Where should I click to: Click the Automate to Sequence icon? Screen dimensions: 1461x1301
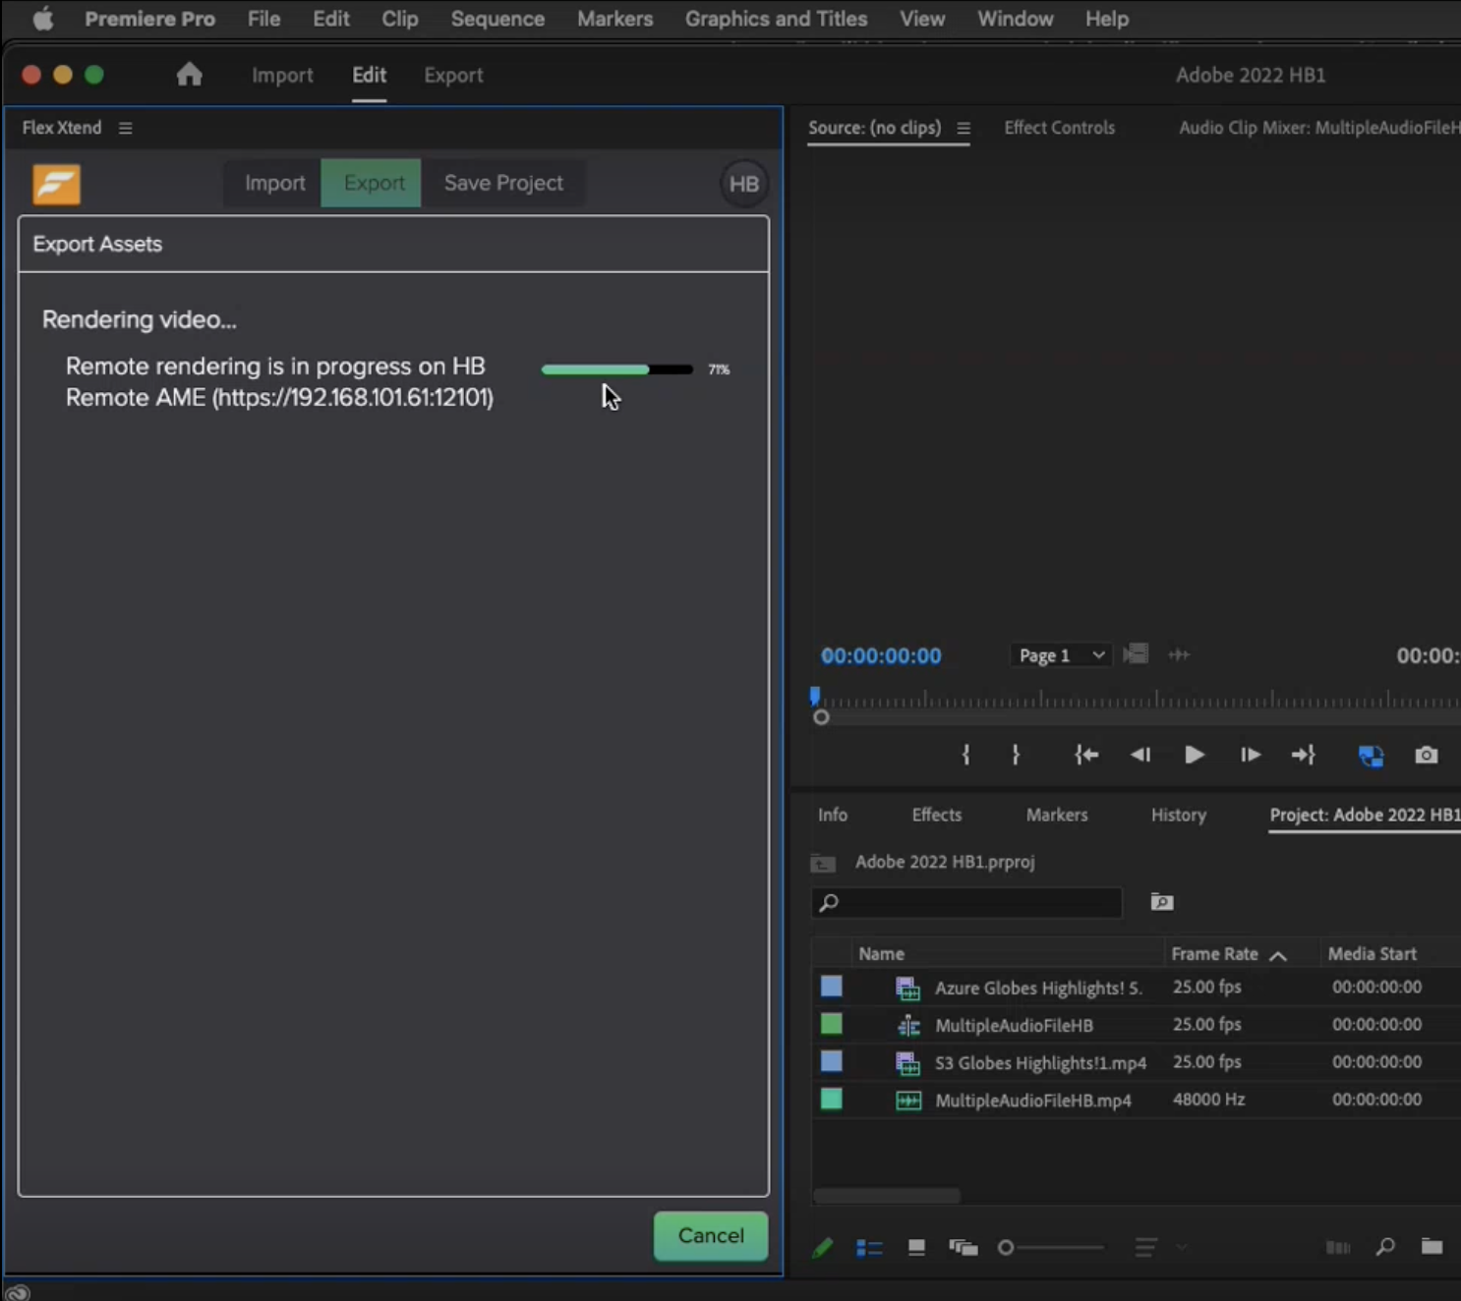[x=1338, y=1248]
